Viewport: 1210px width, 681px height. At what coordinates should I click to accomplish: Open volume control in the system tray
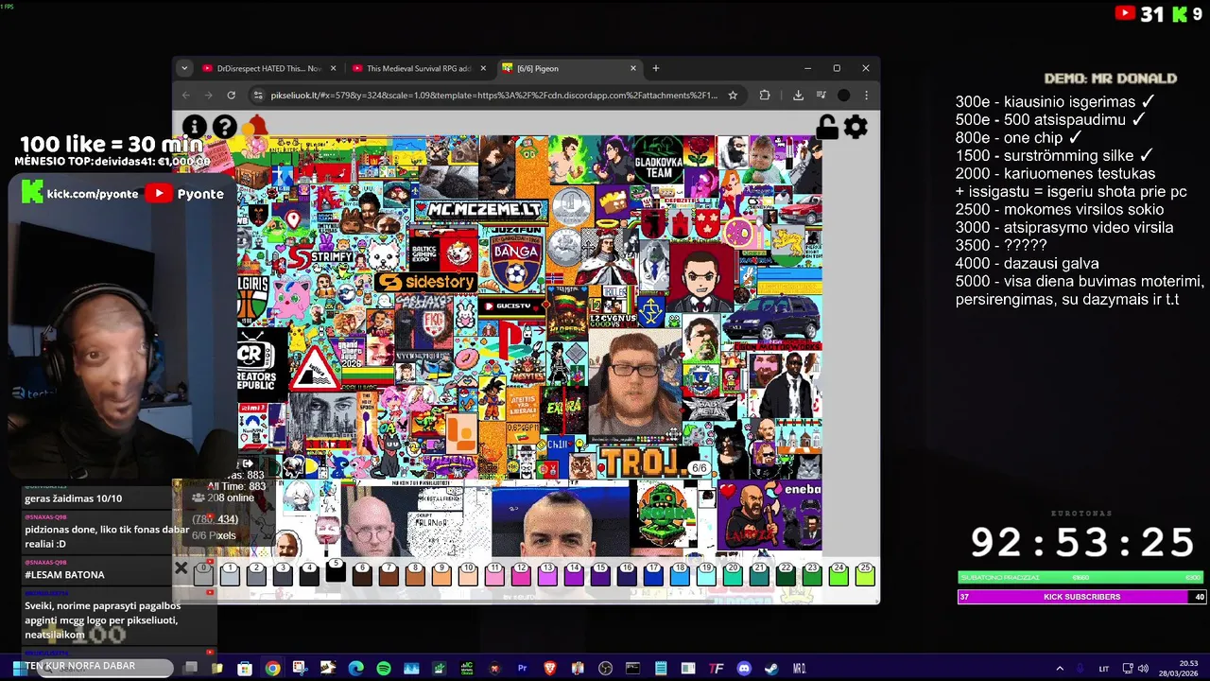pyautogui.click(x=1143, y=669)
